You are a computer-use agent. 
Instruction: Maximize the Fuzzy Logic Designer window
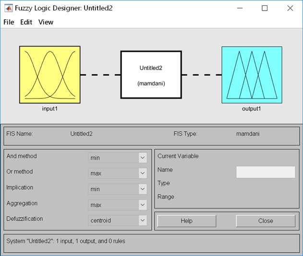click(265, 8)
